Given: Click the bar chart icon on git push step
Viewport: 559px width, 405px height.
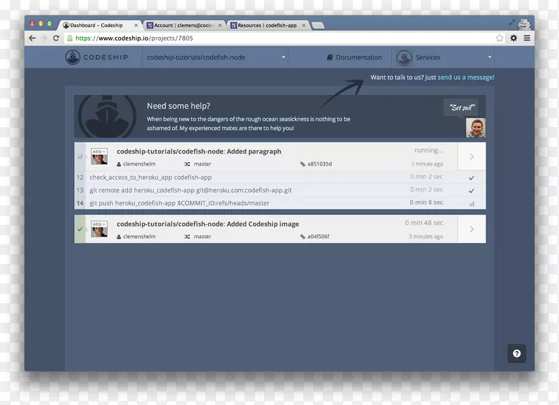Looking at the screenshot, I should click(x=472, y=202).
